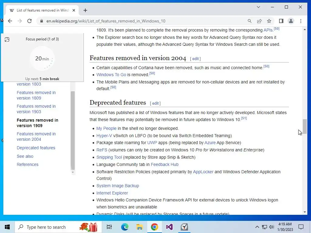Open citation 50 after Windows To Go

click(152, 73)
